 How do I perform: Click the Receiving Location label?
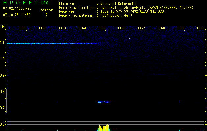(x=77, y=8)
